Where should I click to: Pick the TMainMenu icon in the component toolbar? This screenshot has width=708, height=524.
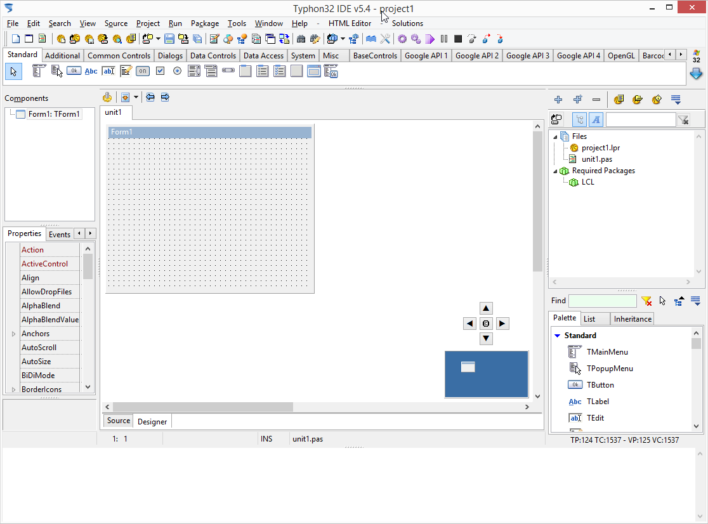tap(39, 71)
